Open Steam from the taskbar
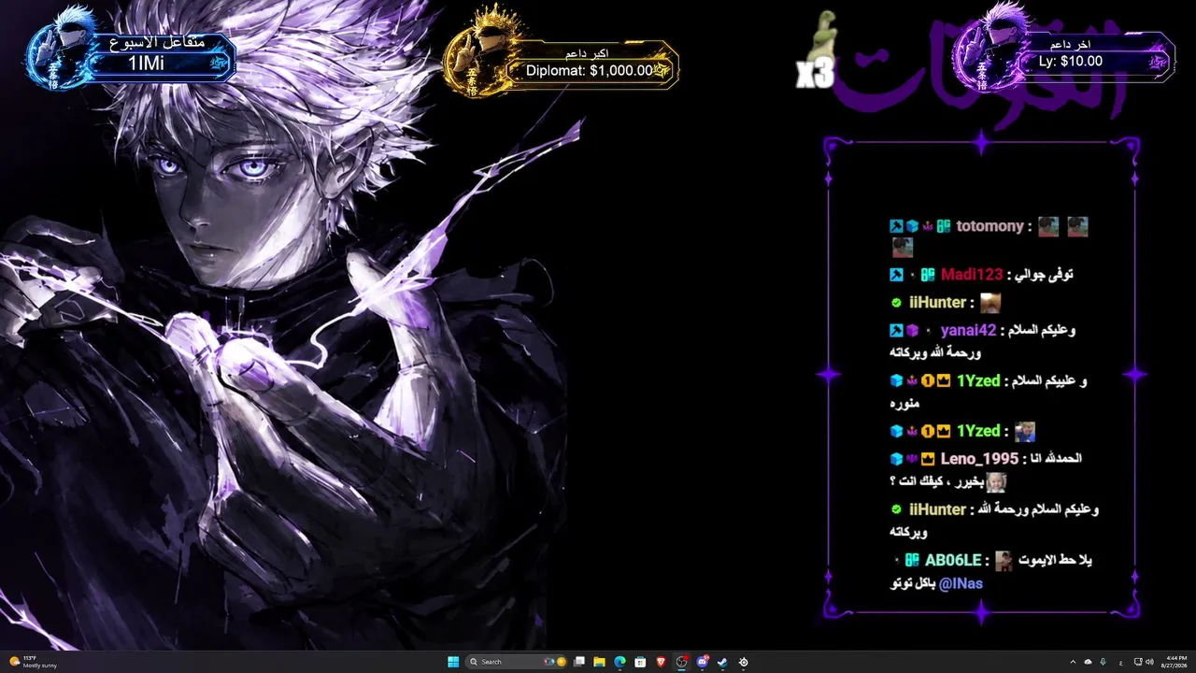The width and height of the screenshot is (1196, 673). coord(722,662)
